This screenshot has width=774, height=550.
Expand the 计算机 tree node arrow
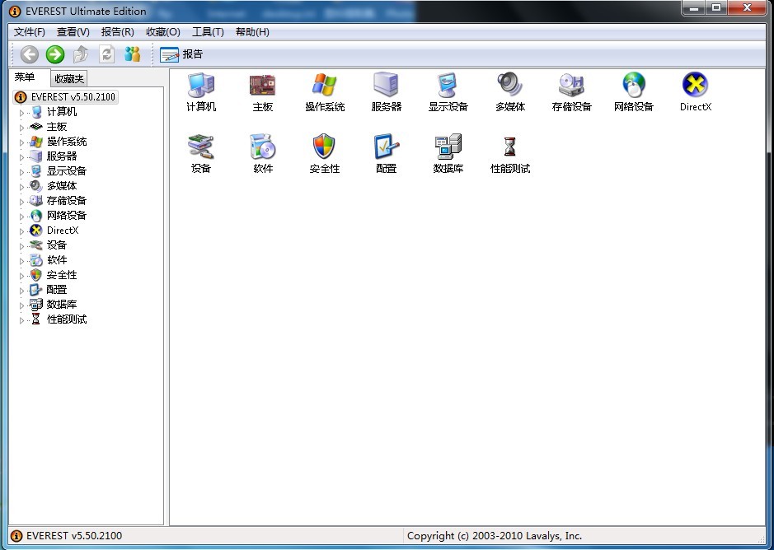[x=22, y=112]
